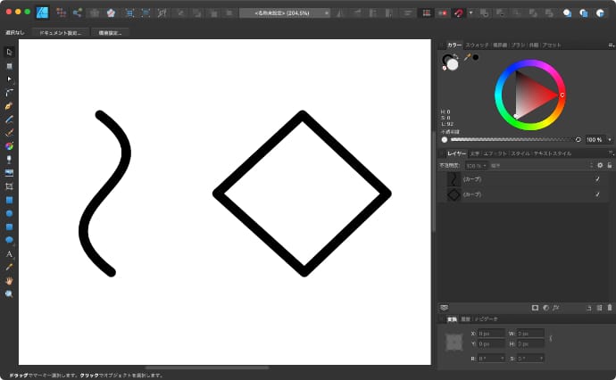The width and height of the screenshot is (616, 380).
Task: Open the snapping options dropdown arrow
Action: (470, 13)
